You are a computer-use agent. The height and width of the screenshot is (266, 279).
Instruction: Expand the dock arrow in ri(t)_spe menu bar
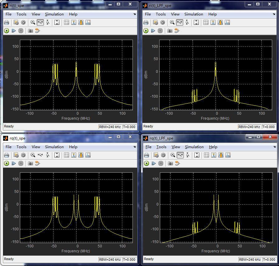tap(135, 14)
